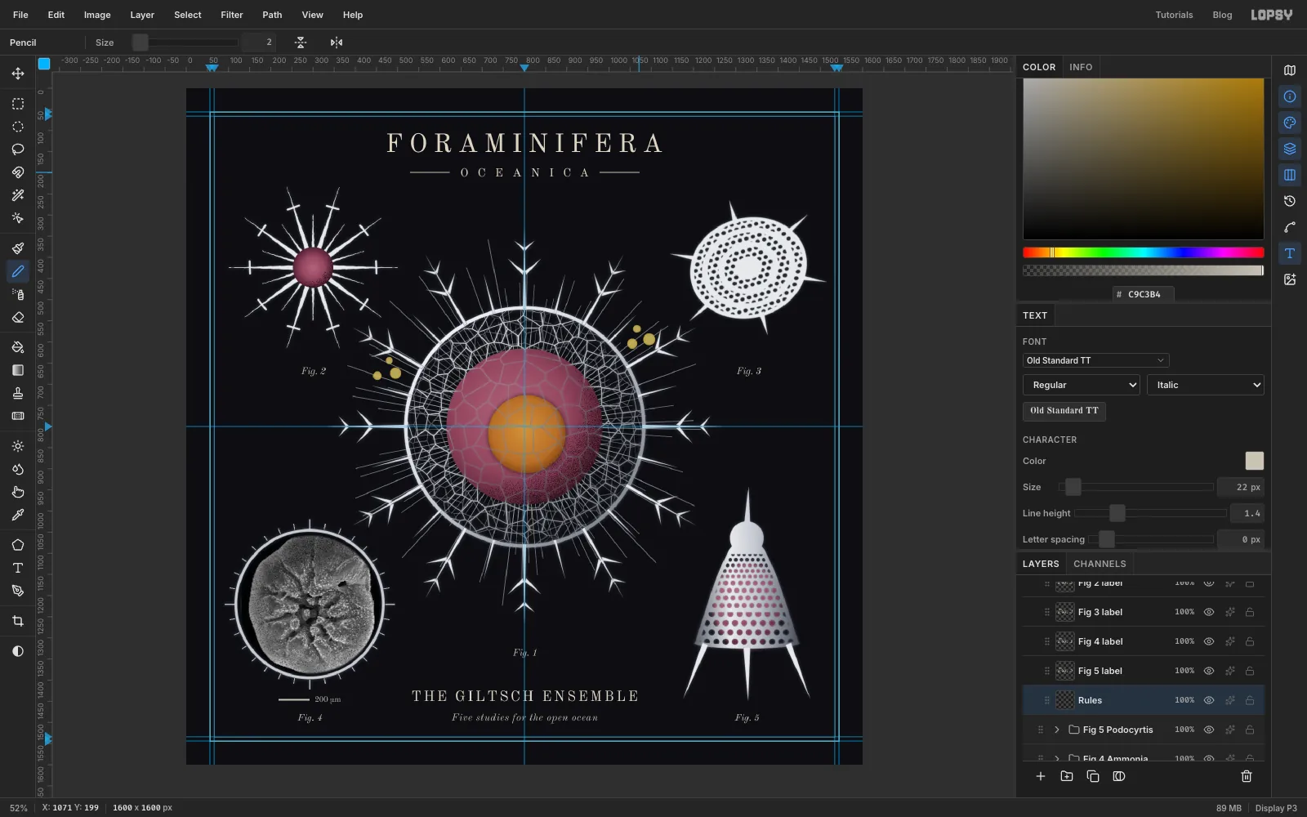1307x817 pixels.
Task: Create a new layer folder
Action: tap(1067, 776)
